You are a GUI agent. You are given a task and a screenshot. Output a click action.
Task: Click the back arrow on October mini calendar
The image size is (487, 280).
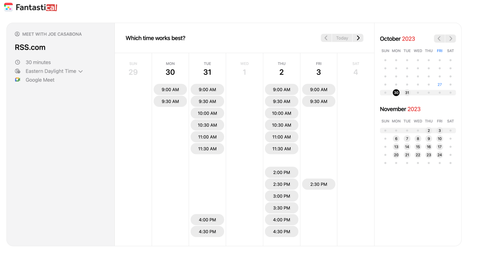click(439, 39)
